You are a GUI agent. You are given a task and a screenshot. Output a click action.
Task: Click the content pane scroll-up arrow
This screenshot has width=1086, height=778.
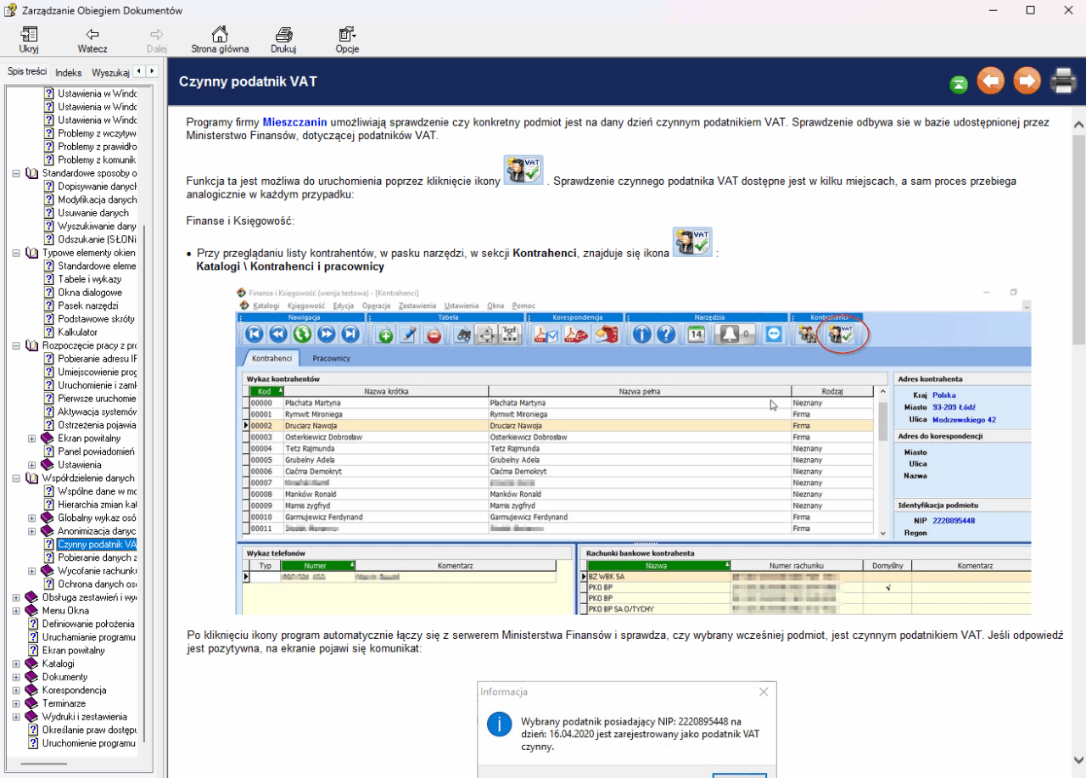pos(1078,124)
